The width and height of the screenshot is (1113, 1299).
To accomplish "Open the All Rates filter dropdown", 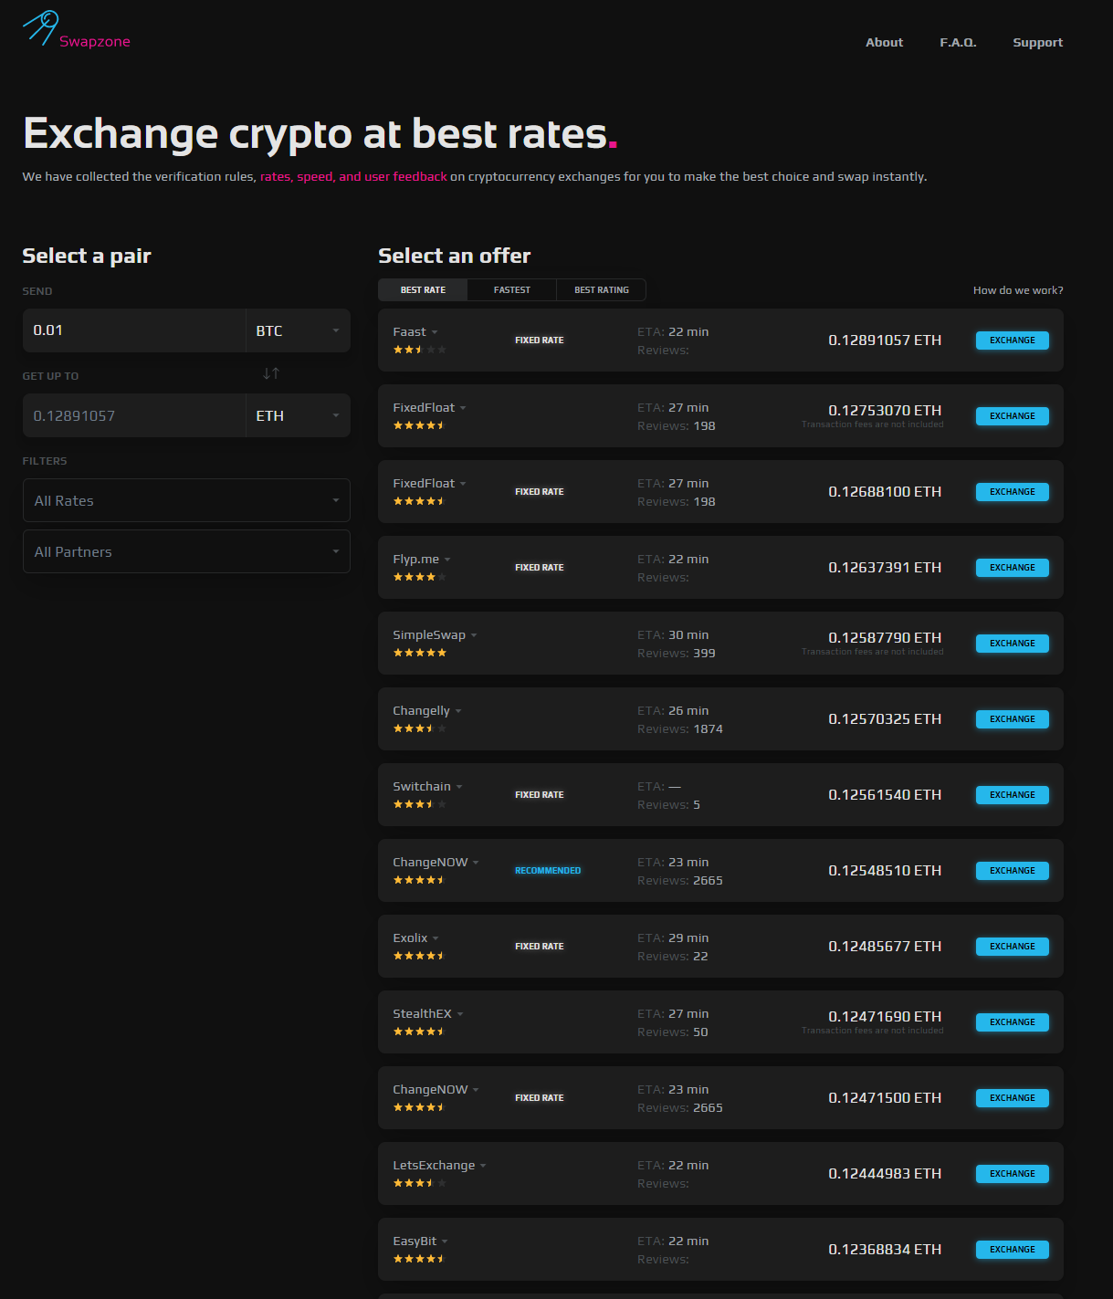I will 186,500.
